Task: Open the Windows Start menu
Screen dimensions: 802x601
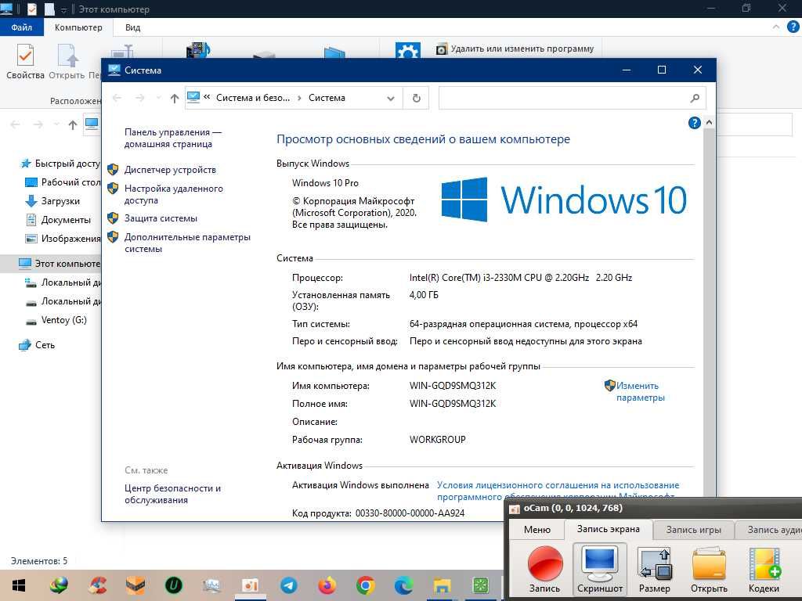Action: point(19,585)
